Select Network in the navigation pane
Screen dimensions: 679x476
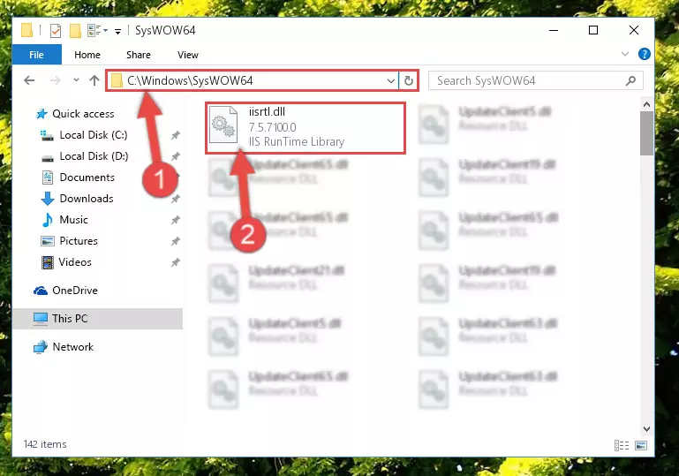pos(72,347)
